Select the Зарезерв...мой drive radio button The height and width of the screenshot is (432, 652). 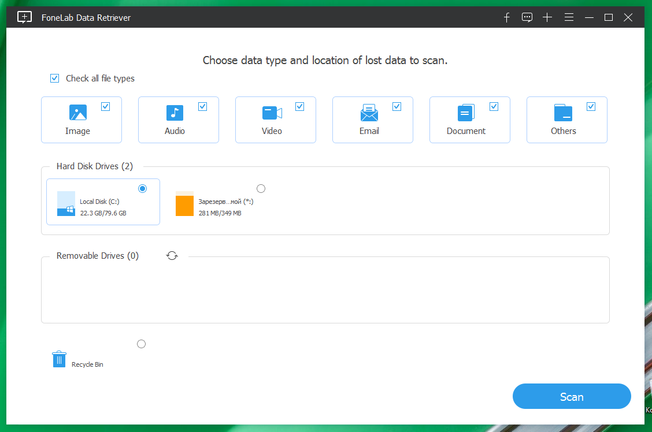click(x=261, y=188)
